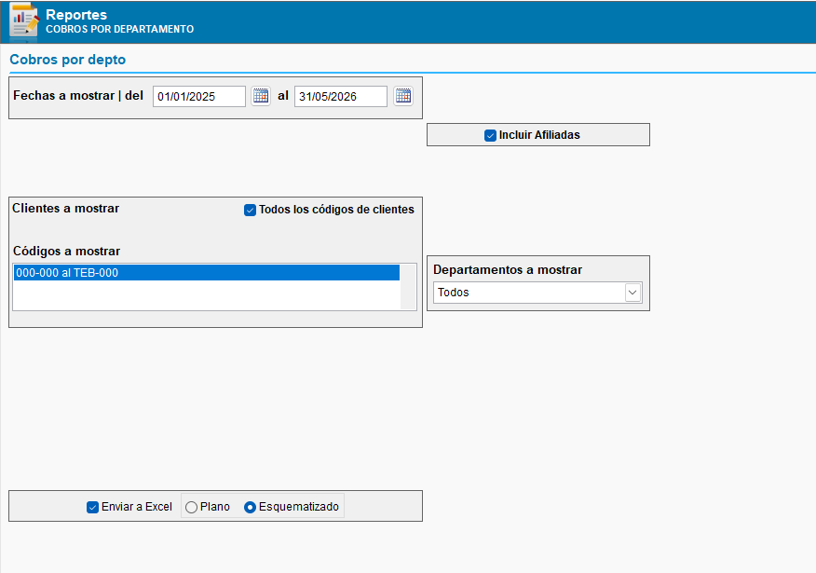Click the Reportes chart icon in header

[24, 21]
